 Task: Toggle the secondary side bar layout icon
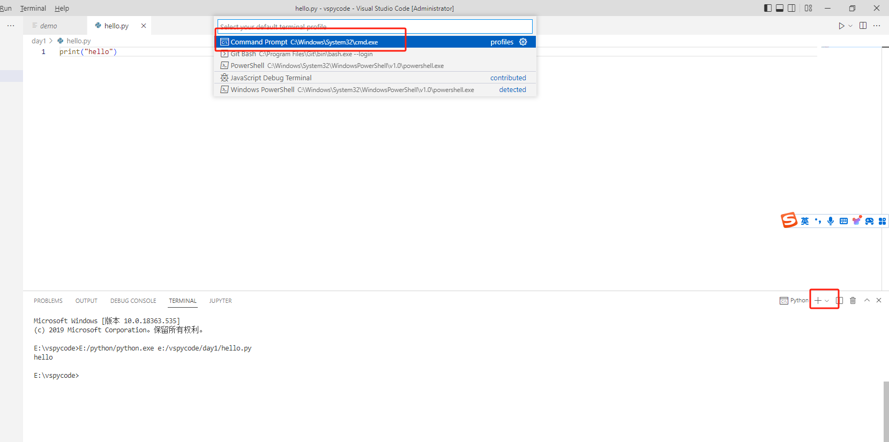(x=791, y=8)
